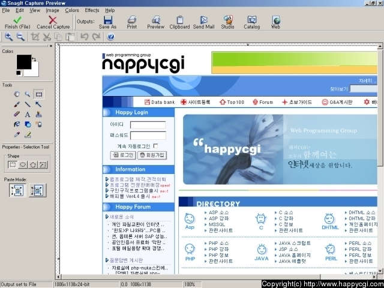Click Cancel Capture red X
Screen dimensions: 384x288
53,23
